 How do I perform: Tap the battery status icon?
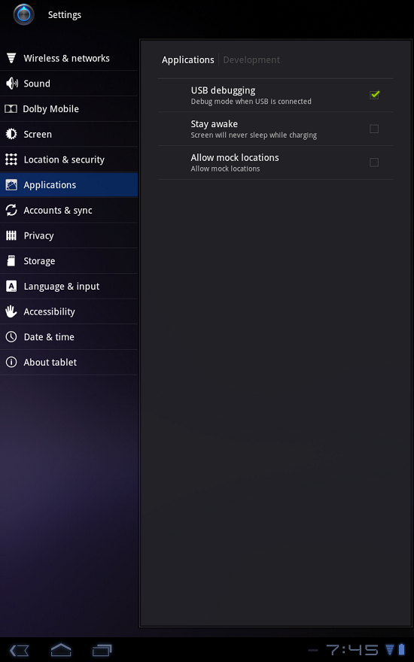[401, 650]
